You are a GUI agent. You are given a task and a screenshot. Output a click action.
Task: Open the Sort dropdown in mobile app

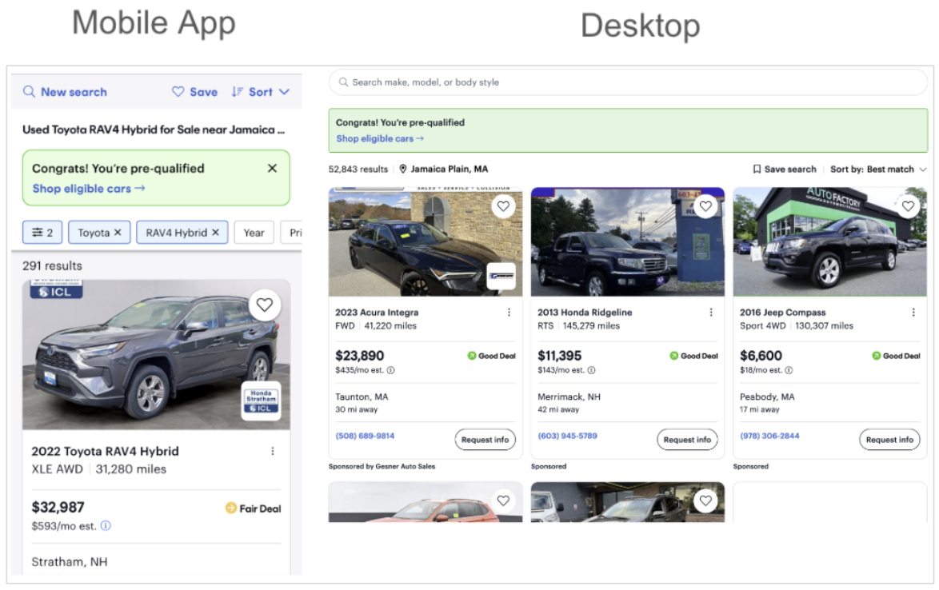click(261, 92)
